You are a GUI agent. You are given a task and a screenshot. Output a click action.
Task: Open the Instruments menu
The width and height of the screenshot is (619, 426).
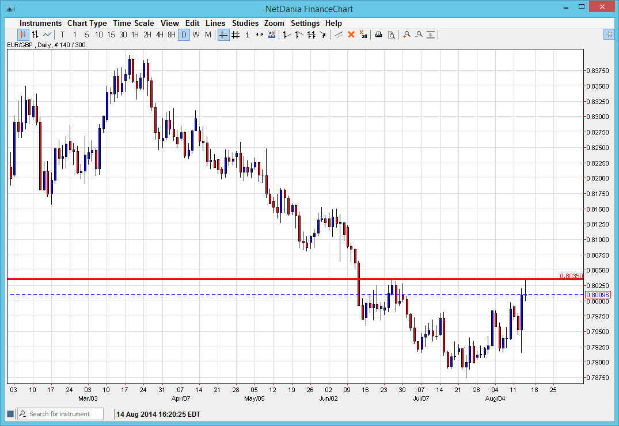(40, 23)
